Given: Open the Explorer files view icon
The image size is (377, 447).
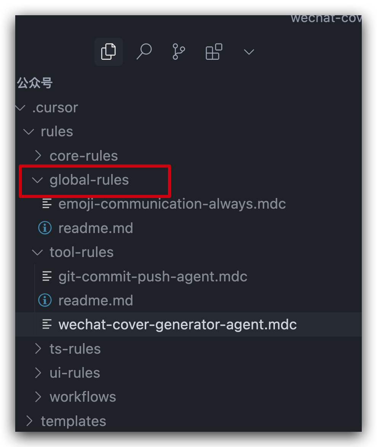Looking at the screenshot, I should click(x=109, y=52).
